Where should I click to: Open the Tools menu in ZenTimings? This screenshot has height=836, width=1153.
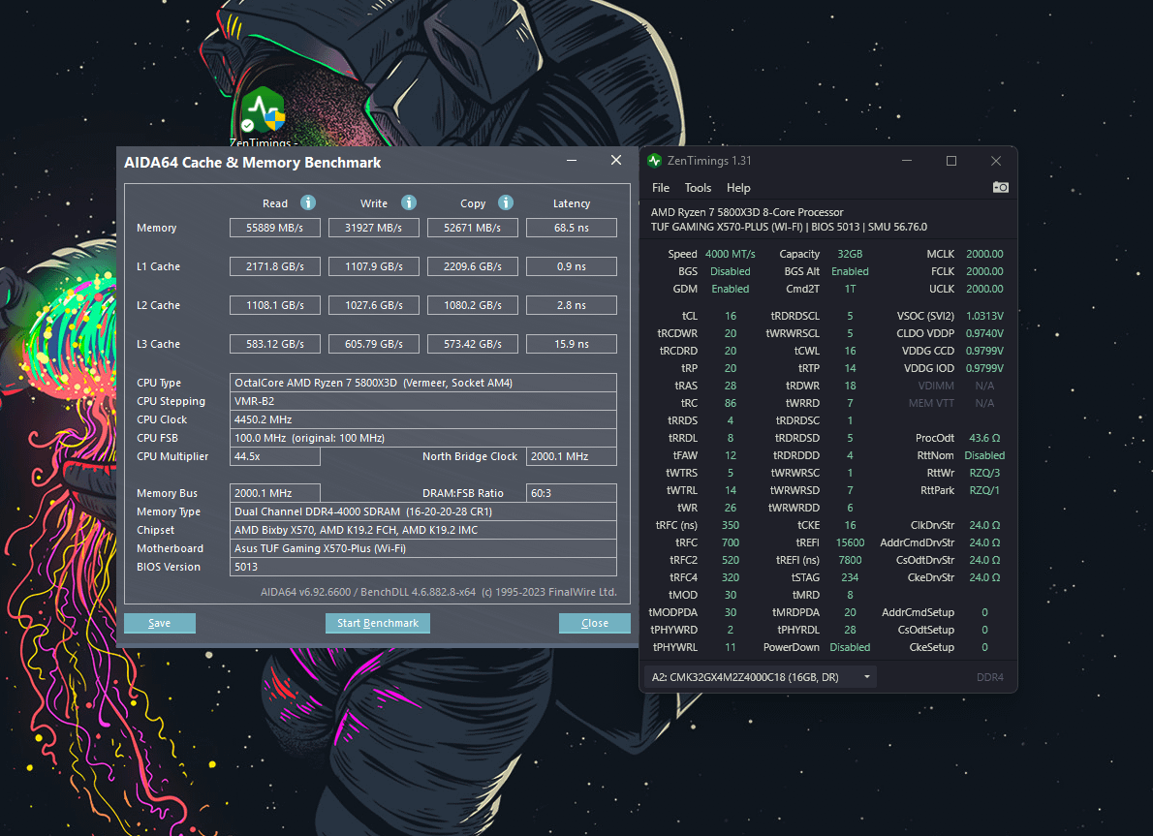coord(698,188)
